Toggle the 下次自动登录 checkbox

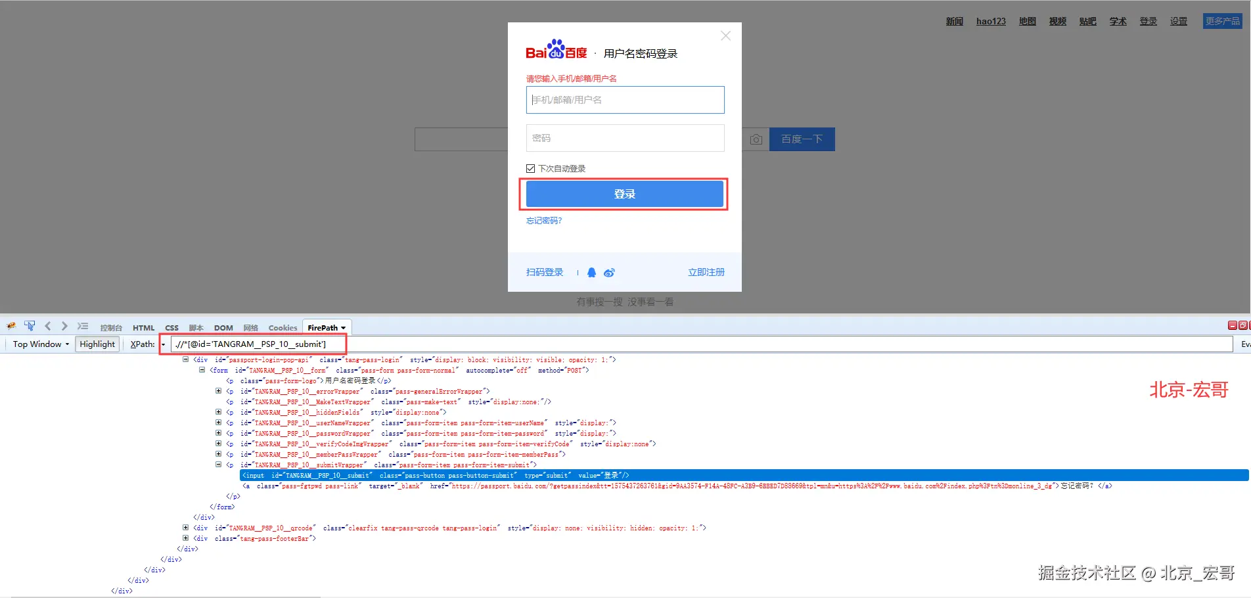click(x=530, y=169)
